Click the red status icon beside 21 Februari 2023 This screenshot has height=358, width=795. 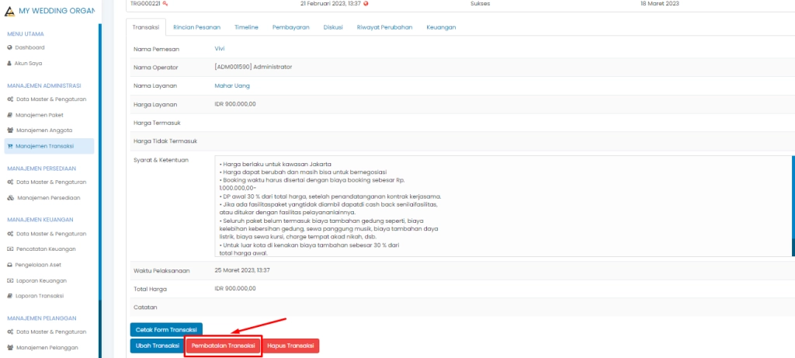pos(366,3)
